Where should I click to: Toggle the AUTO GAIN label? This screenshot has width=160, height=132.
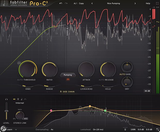pos(125,74)
